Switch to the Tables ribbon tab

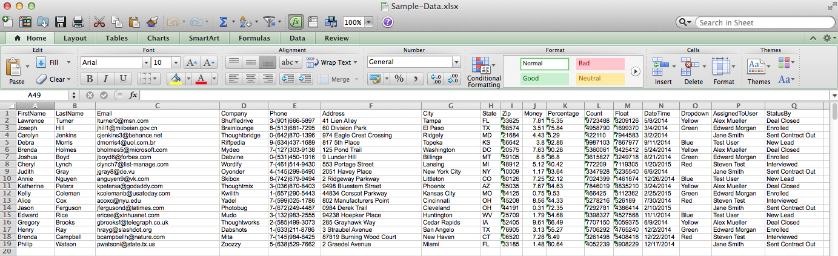(116, 38)
